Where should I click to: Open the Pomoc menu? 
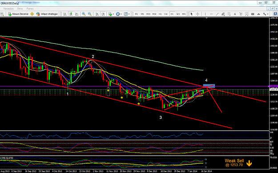[30, 8]
